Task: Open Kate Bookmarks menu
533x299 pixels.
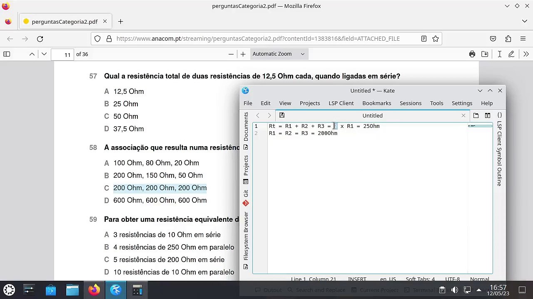Action: [376, 103]
